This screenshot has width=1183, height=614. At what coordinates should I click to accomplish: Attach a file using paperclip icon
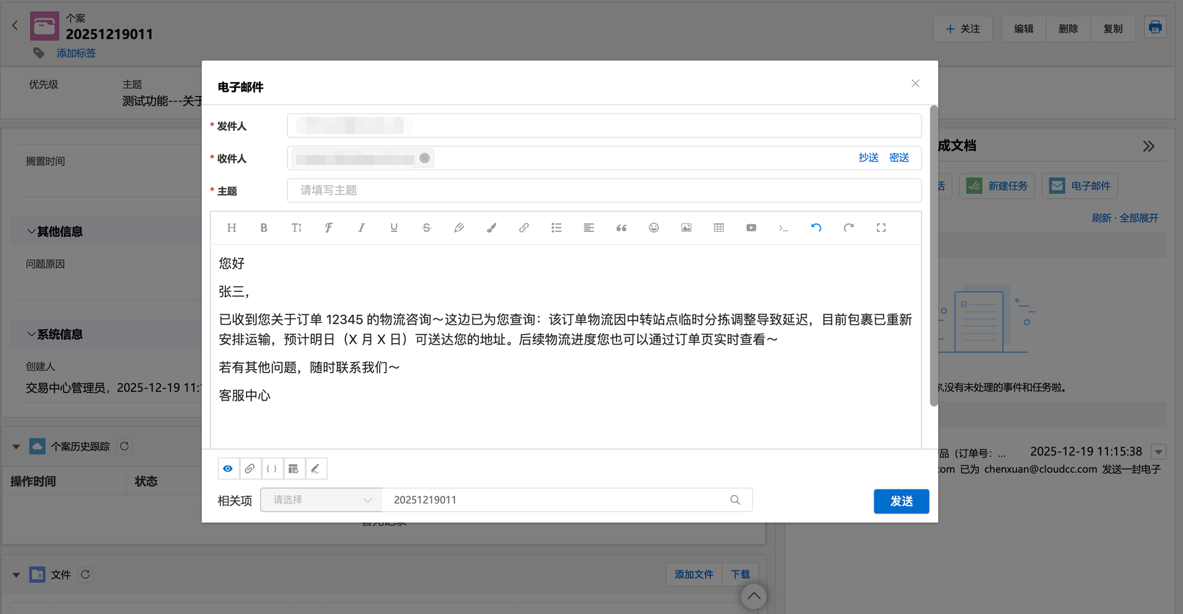[250, 468]
